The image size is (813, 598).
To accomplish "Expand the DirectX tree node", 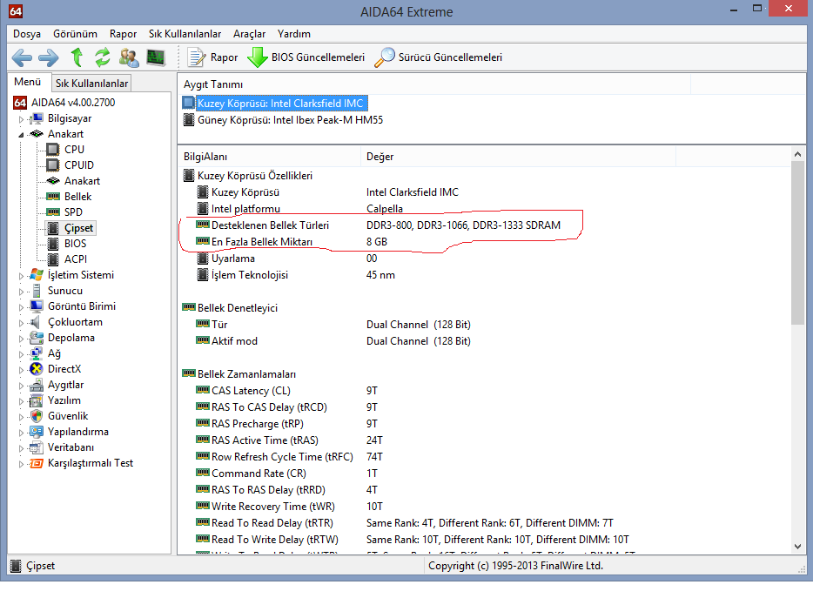I will (x=21, y=370).
